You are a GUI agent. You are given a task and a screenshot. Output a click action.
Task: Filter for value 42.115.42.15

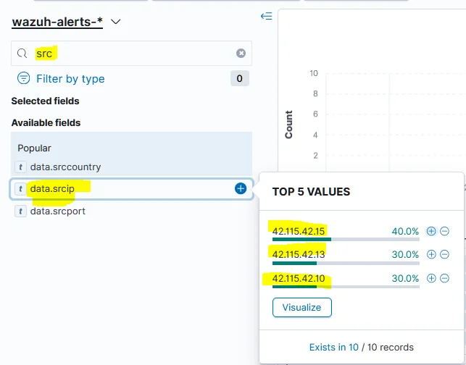click(x=431, y=231)
